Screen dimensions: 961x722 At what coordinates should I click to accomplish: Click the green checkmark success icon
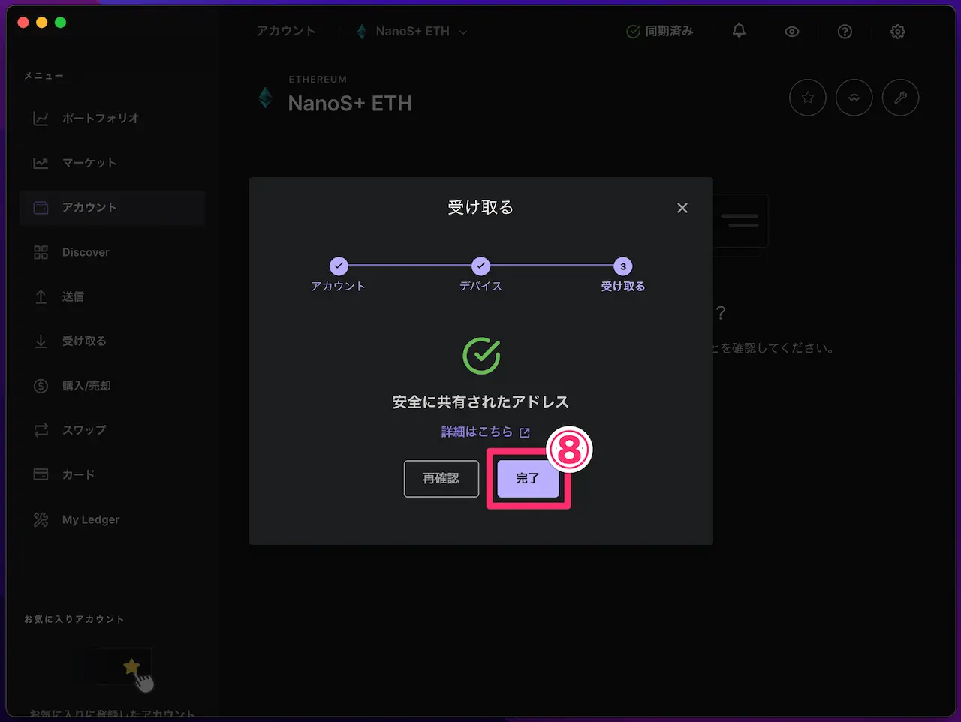point(481,356)
